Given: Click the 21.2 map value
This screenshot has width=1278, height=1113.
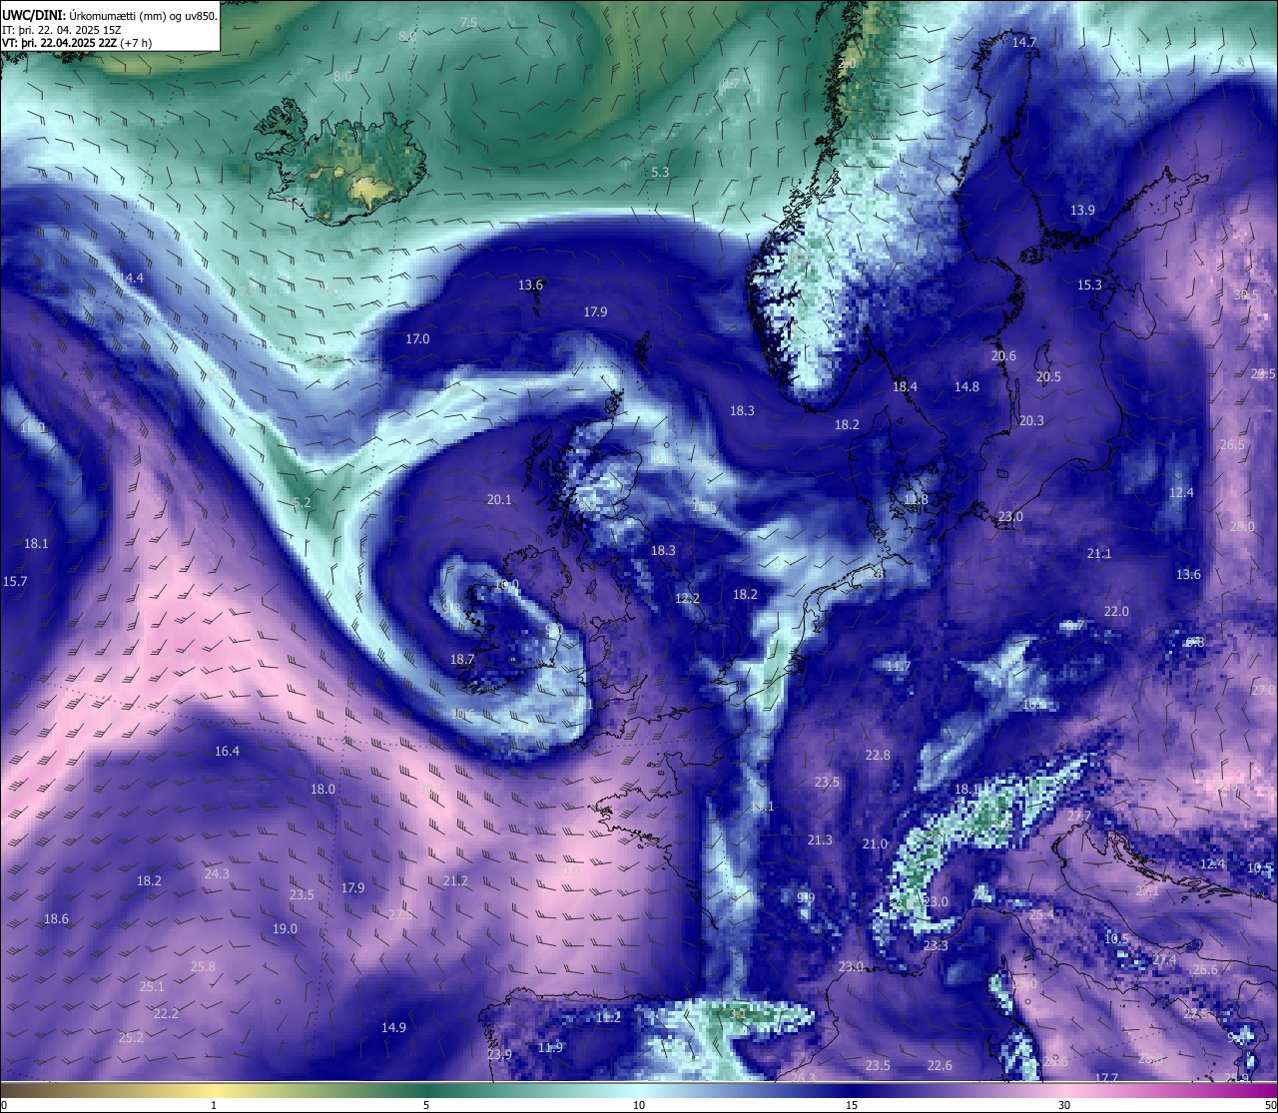Looking at the screenshot, I should click(455, 880).
